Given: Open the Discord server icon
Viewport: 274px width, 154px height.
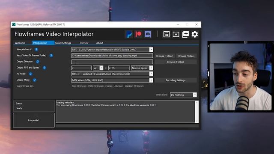Looking at the screenshot, I should (x=148, y=34).
